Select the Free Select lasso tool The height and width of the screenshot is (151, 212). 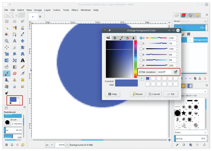click(23, 21)
